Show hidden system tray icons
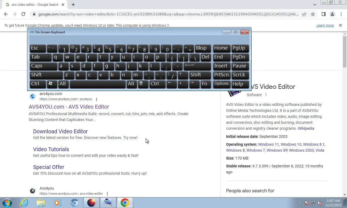 pyautogui.click(x=300, y=203)
